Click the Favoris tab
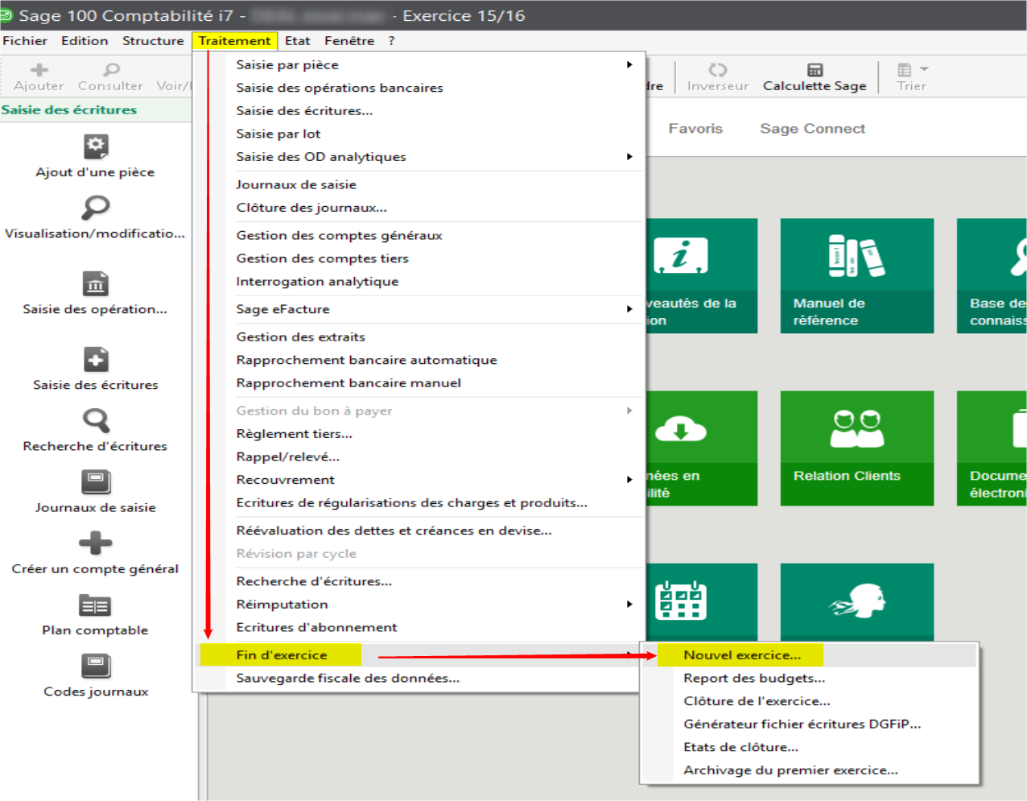The width and height of the screenshot is (1027, 801). coord(695,129)
